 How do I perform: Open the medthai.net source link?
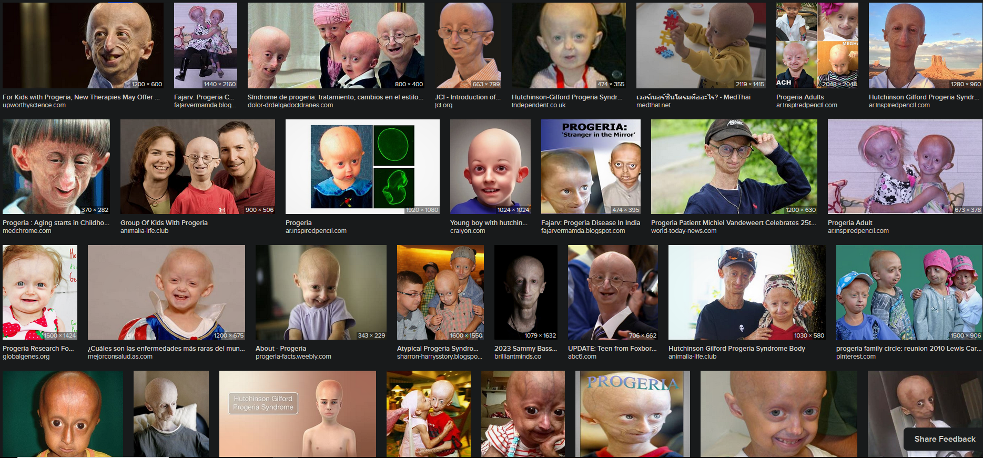pos(654,105)
